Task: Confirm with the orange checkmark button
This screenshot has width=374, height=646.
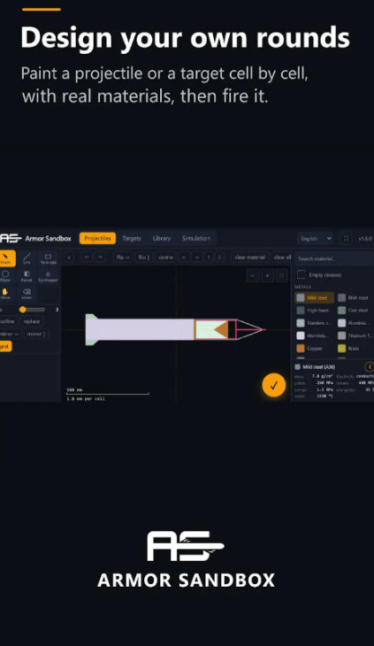Action: coord(273,385)
